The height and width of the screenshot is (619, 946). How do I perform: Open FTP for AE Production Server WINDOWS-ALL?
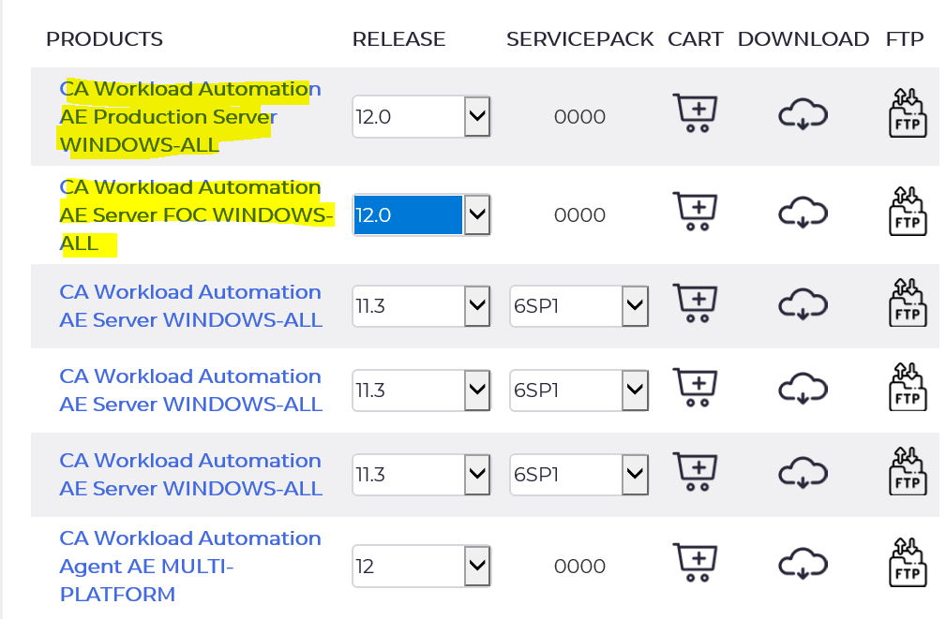point(908,112)
